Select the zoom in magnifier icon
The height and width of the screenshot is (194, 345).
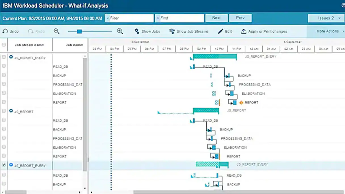(x=120, y=31)
